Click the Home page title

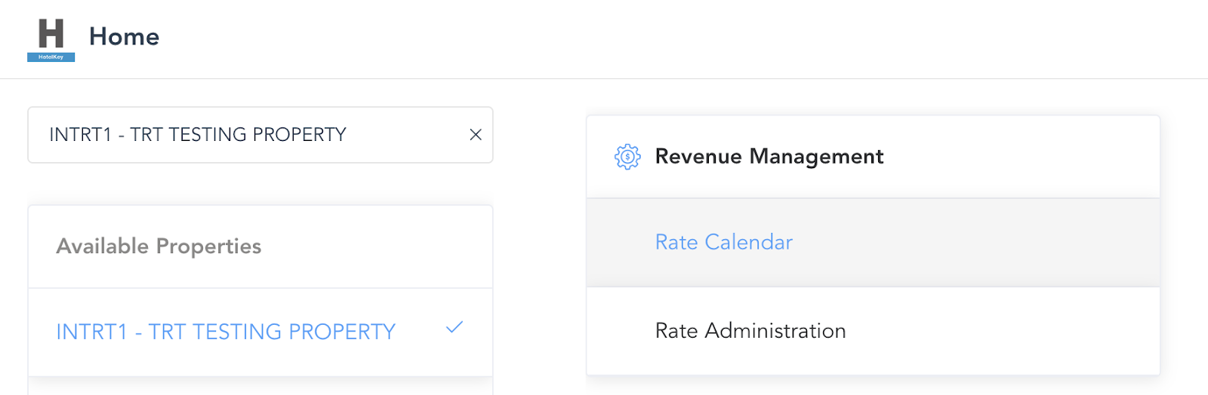click(x=124, y=36)
